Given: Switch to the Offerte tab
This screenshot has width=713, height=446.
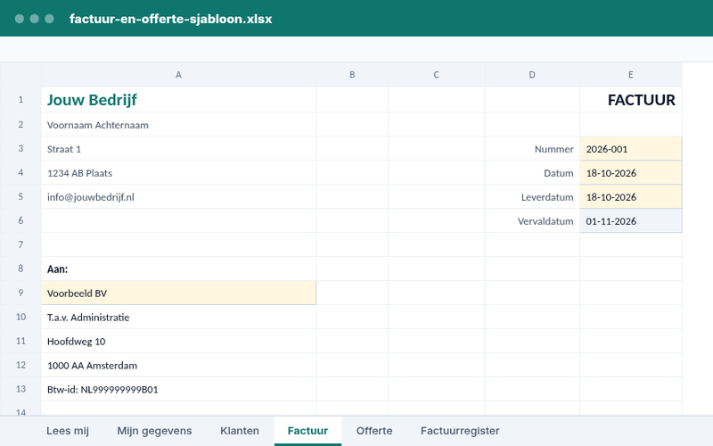Looking at the screenshot, I should 374,431.
